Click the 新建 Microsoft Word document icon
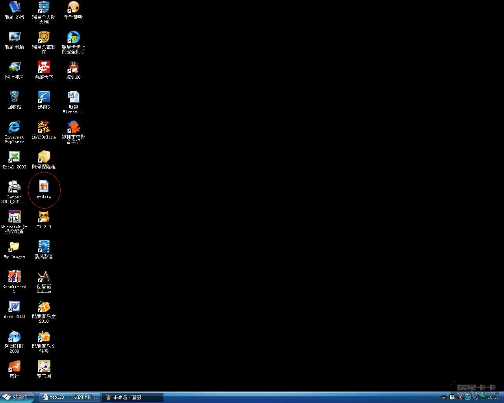504x403 pixels. [73, 102]
